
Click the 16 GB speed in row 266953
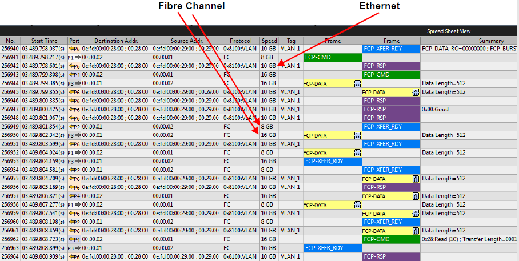(x=269, y=162)
